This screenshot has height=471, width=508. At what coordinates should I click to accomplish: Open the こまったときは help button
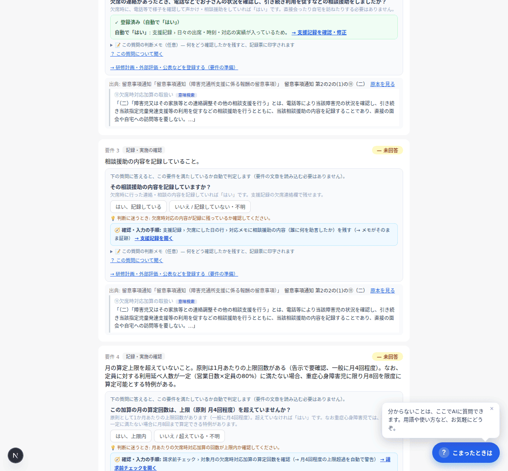(466, 453)
